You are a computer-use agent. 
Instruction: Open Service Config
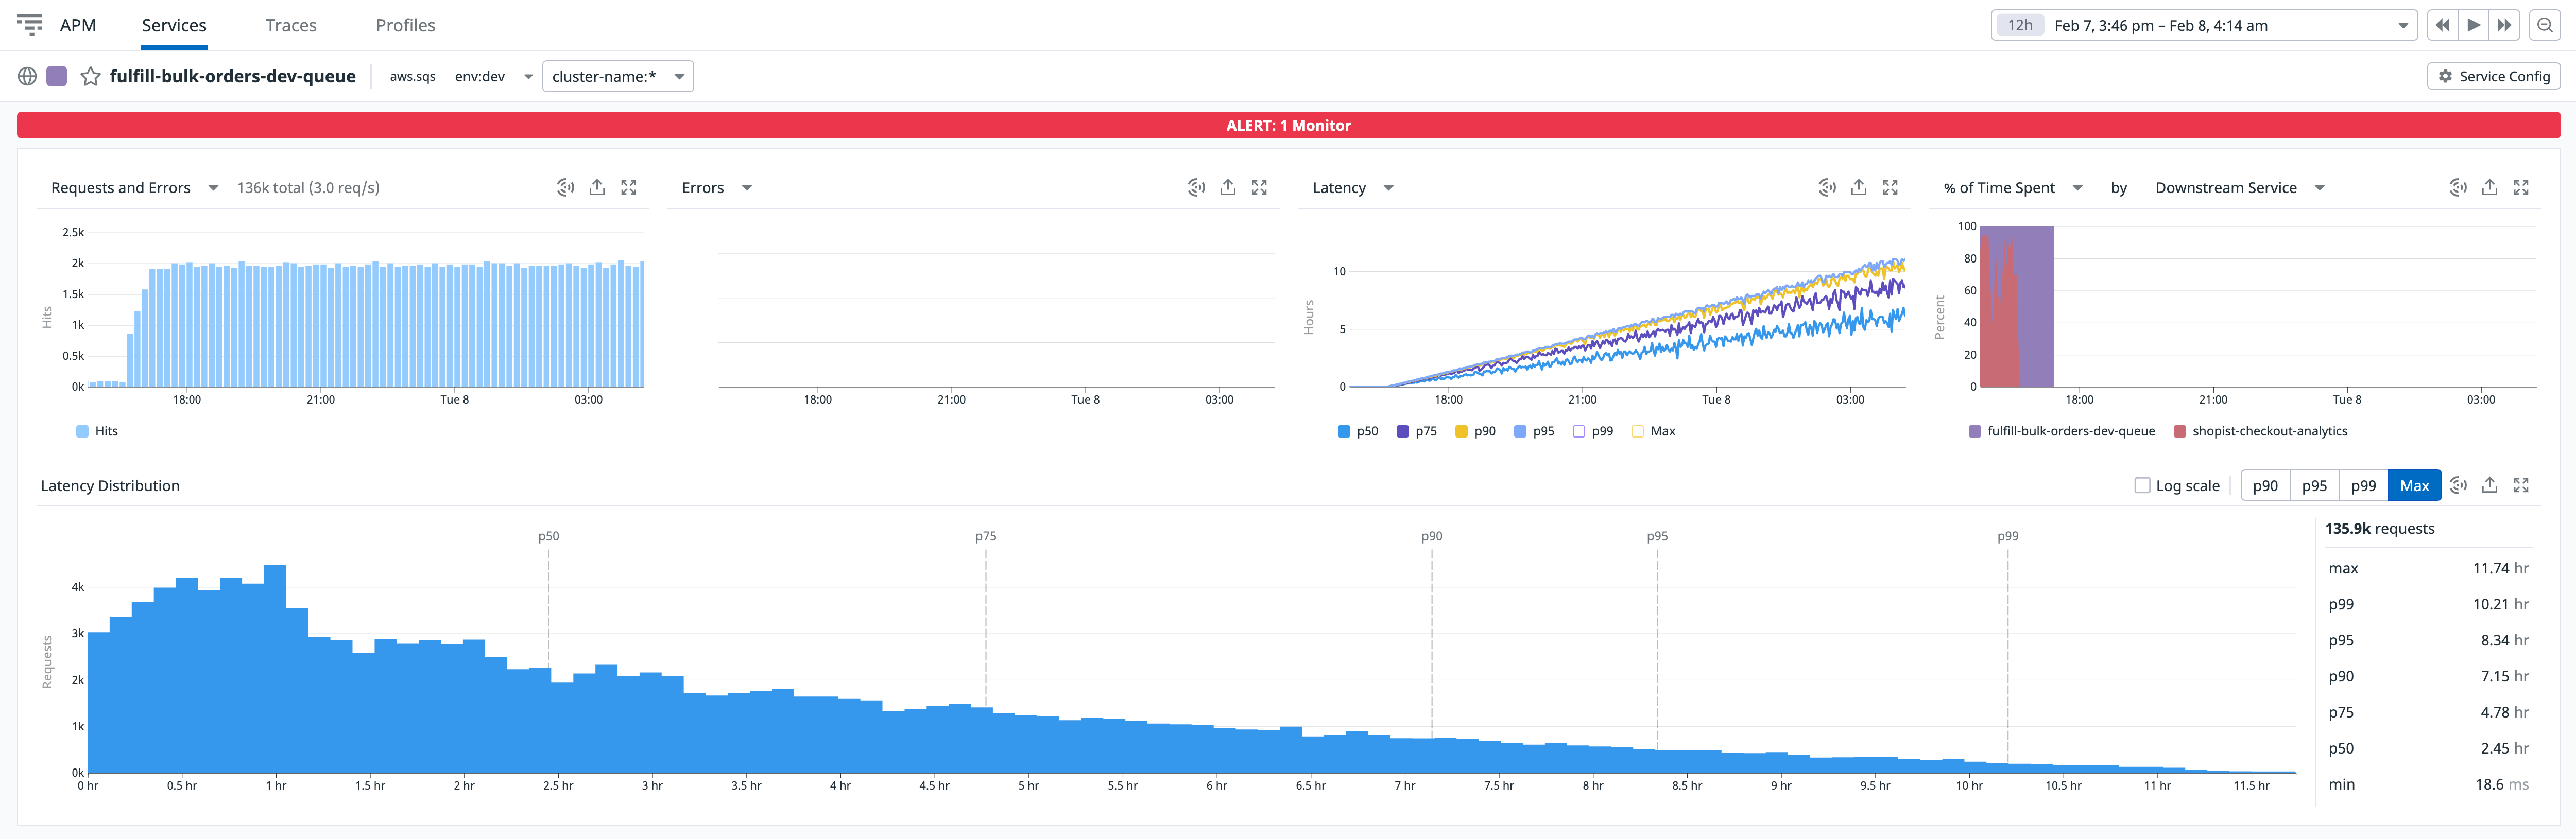2492,76
